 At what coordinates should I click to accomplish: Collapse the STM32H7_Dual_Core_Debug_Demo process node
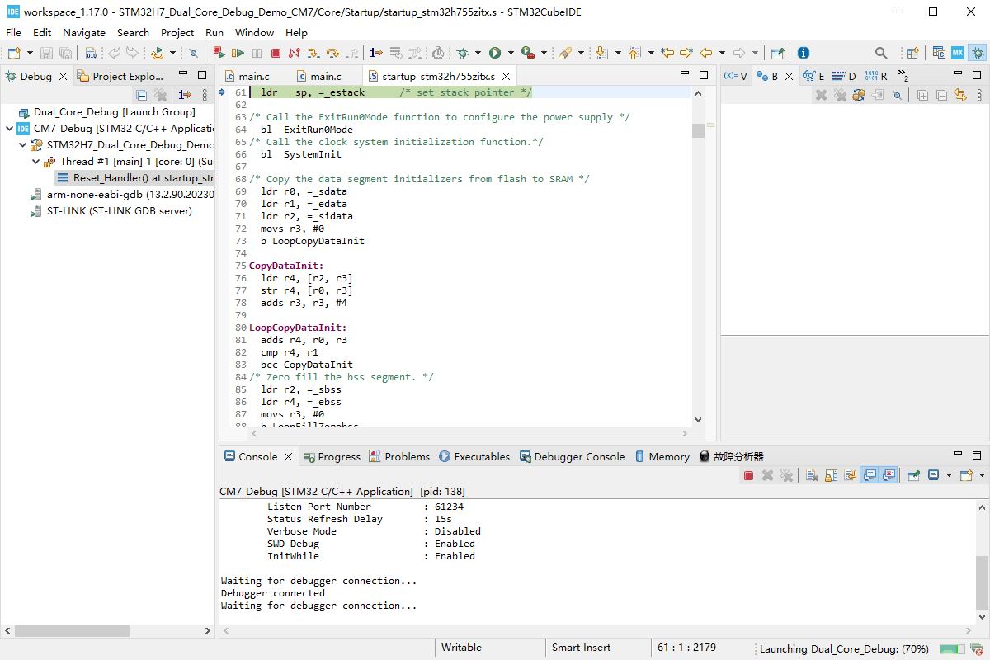pos(22,145)
